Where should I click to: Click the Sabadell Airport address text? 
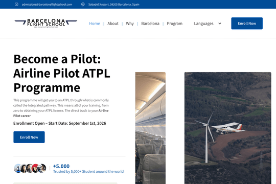113,5
